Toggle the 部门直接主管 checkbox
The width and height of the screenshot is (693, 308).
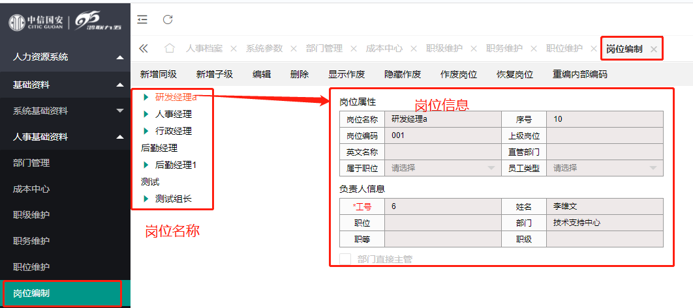tap(345, 259)
